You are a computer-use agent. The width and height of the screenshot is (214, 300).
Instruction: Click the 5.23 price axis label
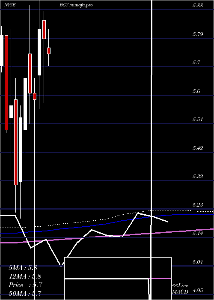coord(198,205)
